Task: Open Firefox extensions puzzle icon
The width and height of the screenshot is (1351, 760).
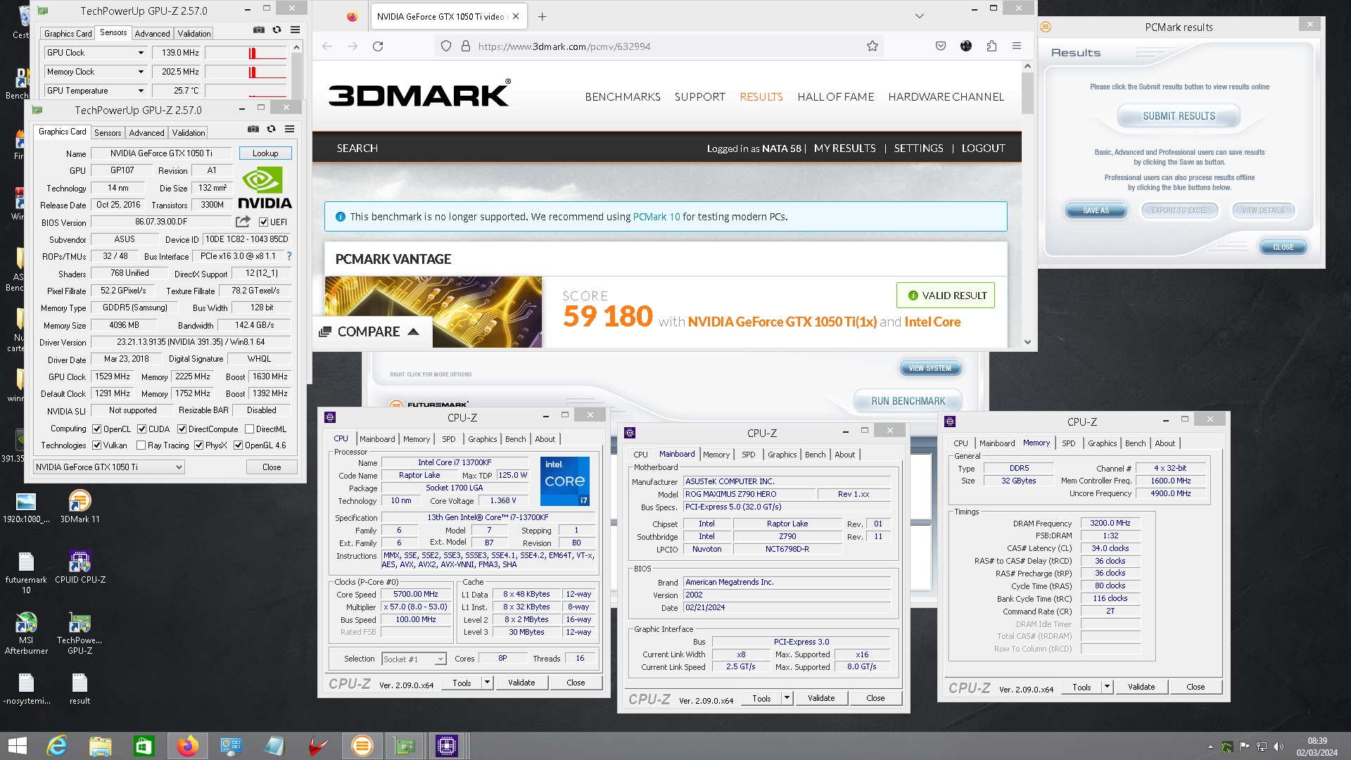Action: tap(991, 46)
